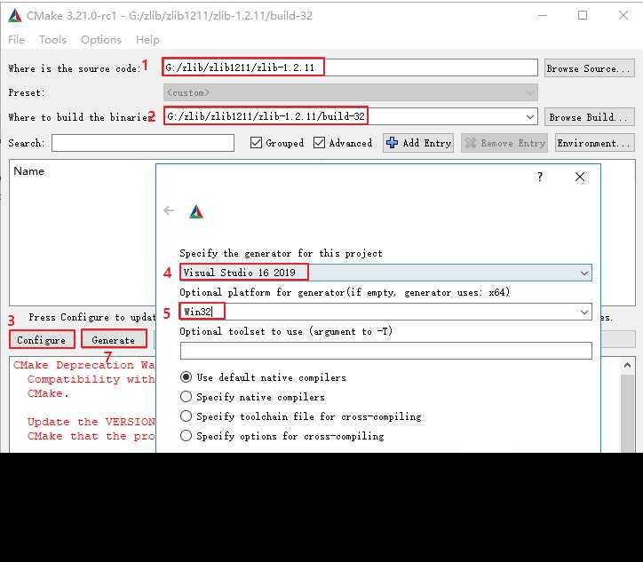Open the generator dropdown Visual Studio 16 2019
The height and width of the screenshot is (562, 643).
click(385, 273)
